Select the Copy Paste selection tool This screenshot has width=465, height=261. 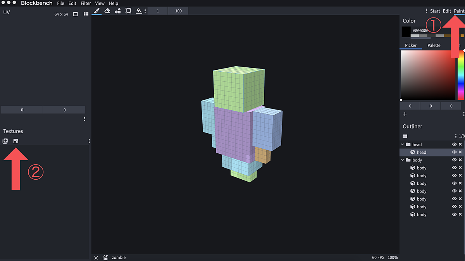[128, 10]
